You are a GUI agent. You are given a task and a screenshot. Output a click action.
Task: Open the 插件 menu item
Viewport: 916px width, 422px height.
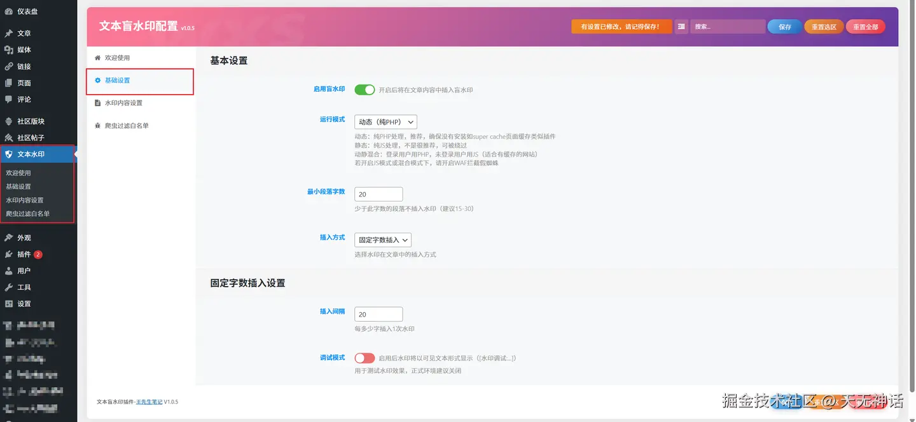(38, 254)
